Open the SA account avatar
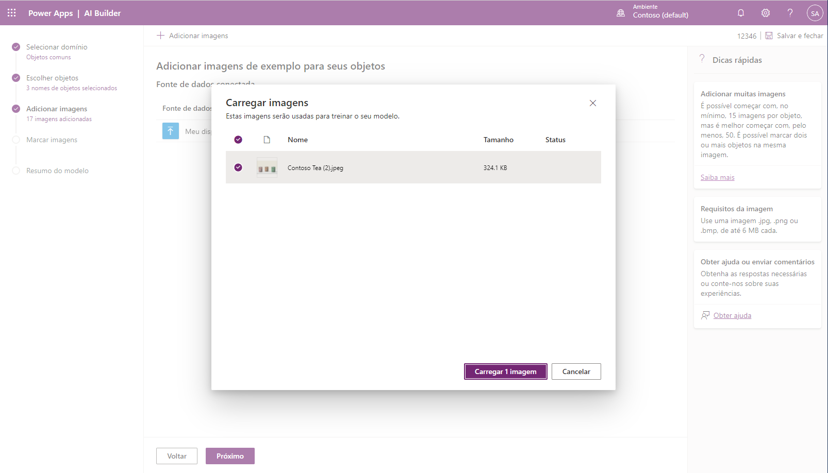 pos(814,13)
